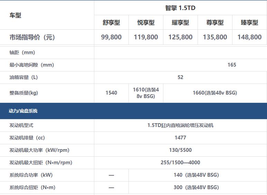Click the curb weight value 1540
This screenshot has height=195, width=267.
point(111,93)
